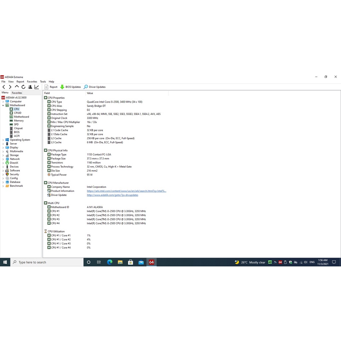Open the View menu

click(11, 82)
